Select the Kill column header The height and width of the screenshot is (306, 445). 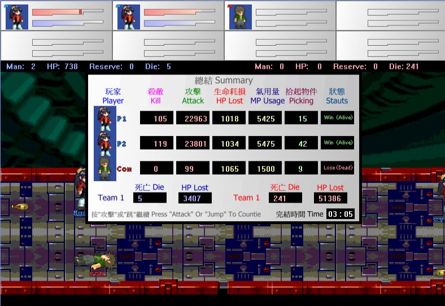(x=155, y=96)
